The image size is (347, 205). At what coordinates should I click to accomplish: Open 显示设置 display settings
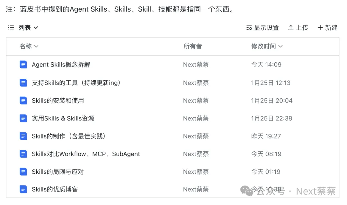(262, 28)
